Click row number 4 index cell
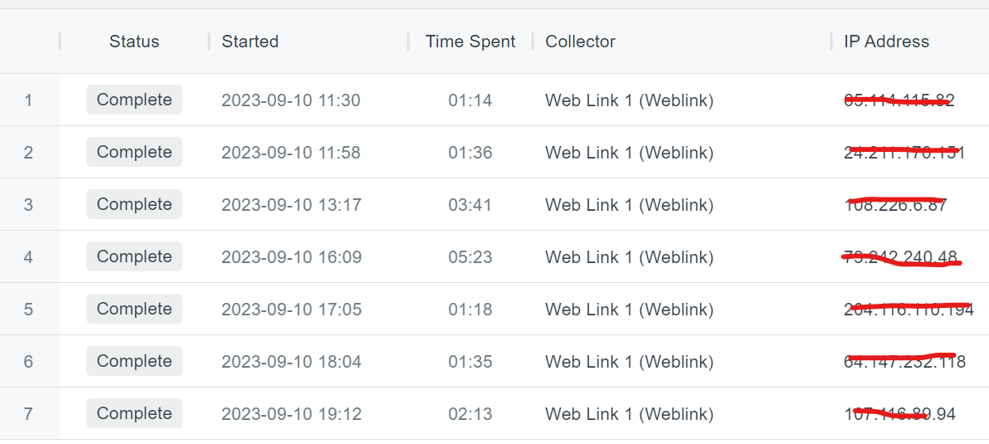989x444 pixels. pyautogui.click(x=28, y=257)
